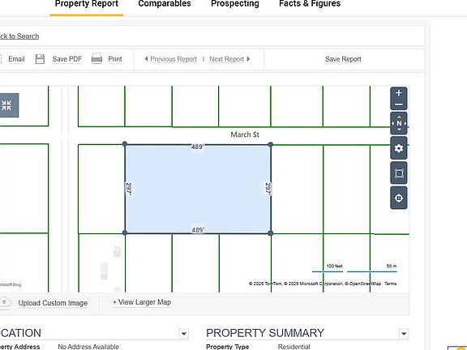Screen dimensions: 467x350
Task: Expand the Property Summary dropdown arrow
Action: [x=404, y=334]
